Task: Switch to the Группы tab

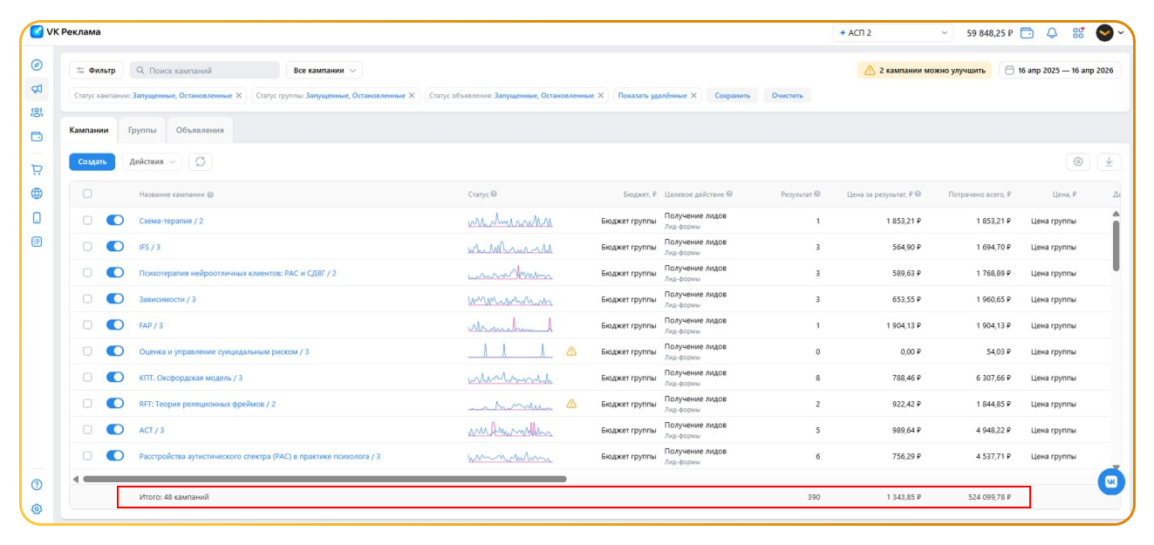Action: coord(142,130)
